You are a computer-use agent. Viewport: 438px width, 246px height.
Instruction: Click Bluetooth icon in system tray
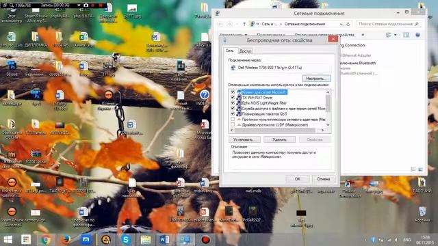[x=373, y=240]
